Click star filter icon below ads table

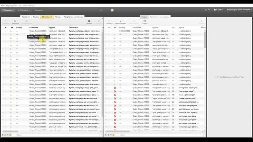(5, 135)
